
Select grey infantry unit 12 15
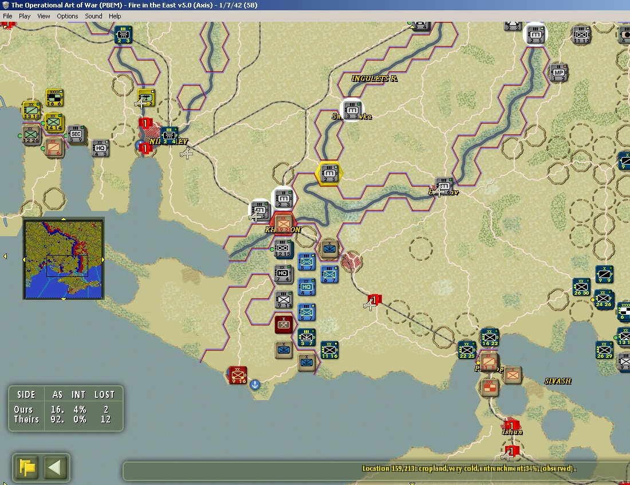[x=283, y=249]
